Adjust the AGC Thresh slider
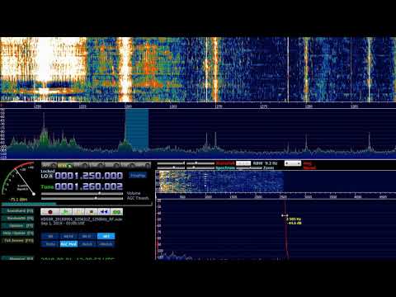This screenshot has height=297, width=396. (x=82, y=198)
